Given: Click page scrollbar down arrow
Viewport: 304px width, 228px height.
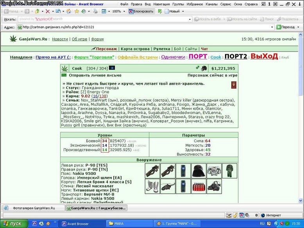Looking at the screenshot, I should pos(300,201).
